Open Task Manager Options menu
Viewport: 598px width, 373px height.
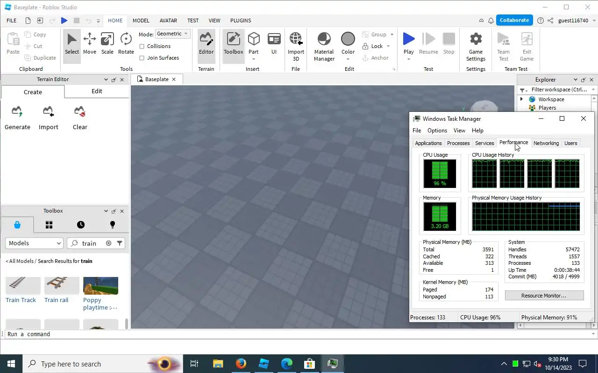pyautogui.click(x=437, y=131)
